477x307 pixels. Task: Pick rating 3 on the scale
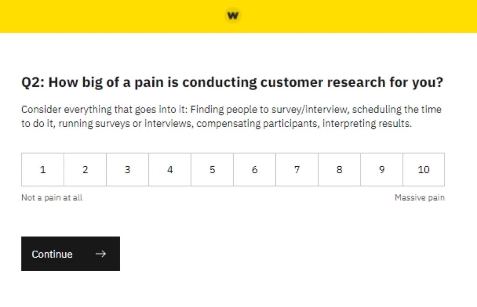click(x=128, y=170)
